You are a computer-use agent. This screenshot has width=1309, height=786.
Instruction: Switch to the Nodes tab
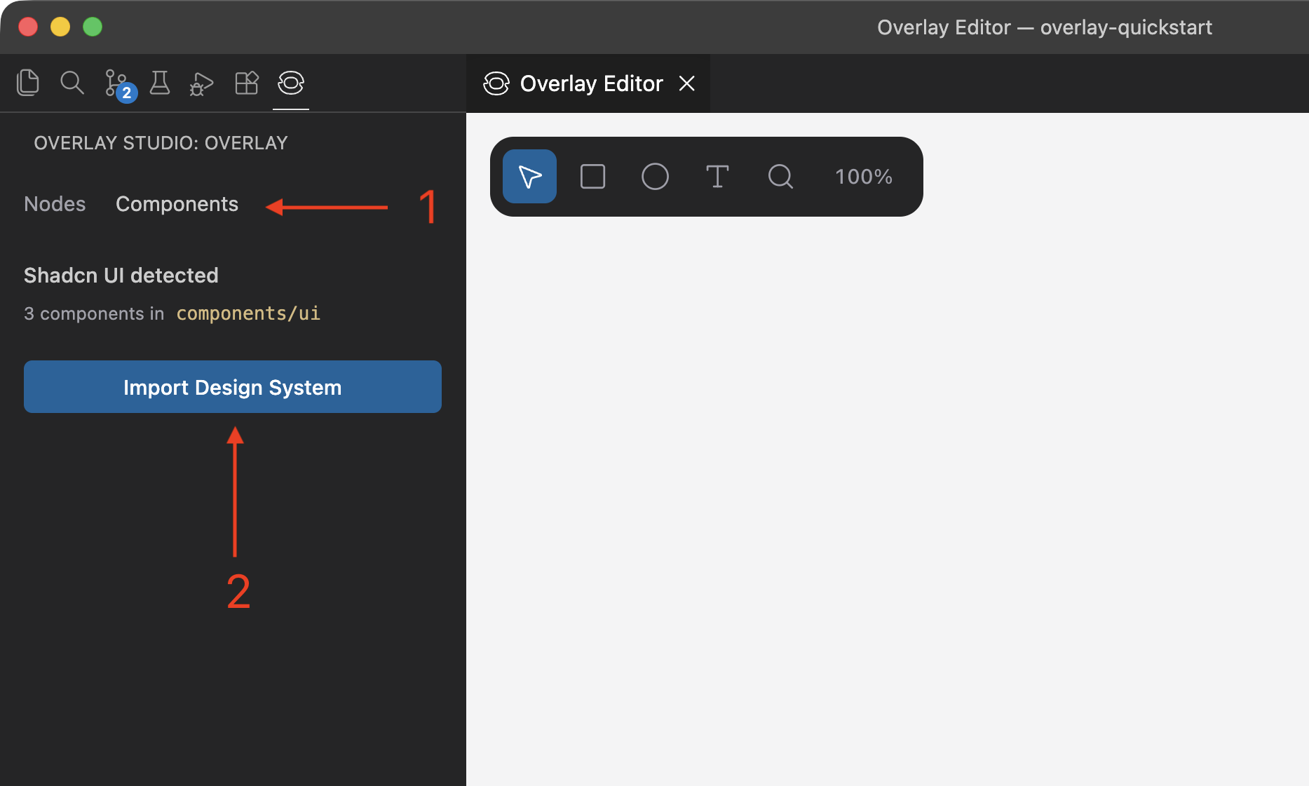[55, 203]
